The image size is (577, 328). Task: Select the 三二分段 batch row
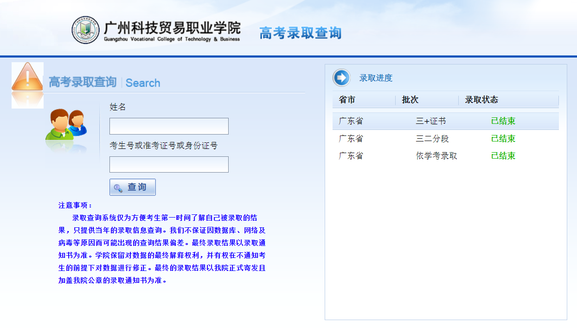432,139
